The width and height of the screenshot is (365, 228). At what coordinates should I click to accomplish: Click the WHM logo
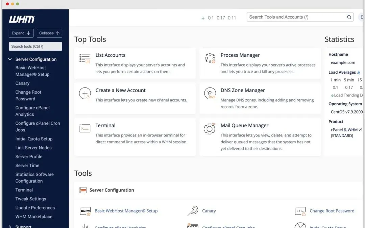pyautogui.click(x=22, y=19)
